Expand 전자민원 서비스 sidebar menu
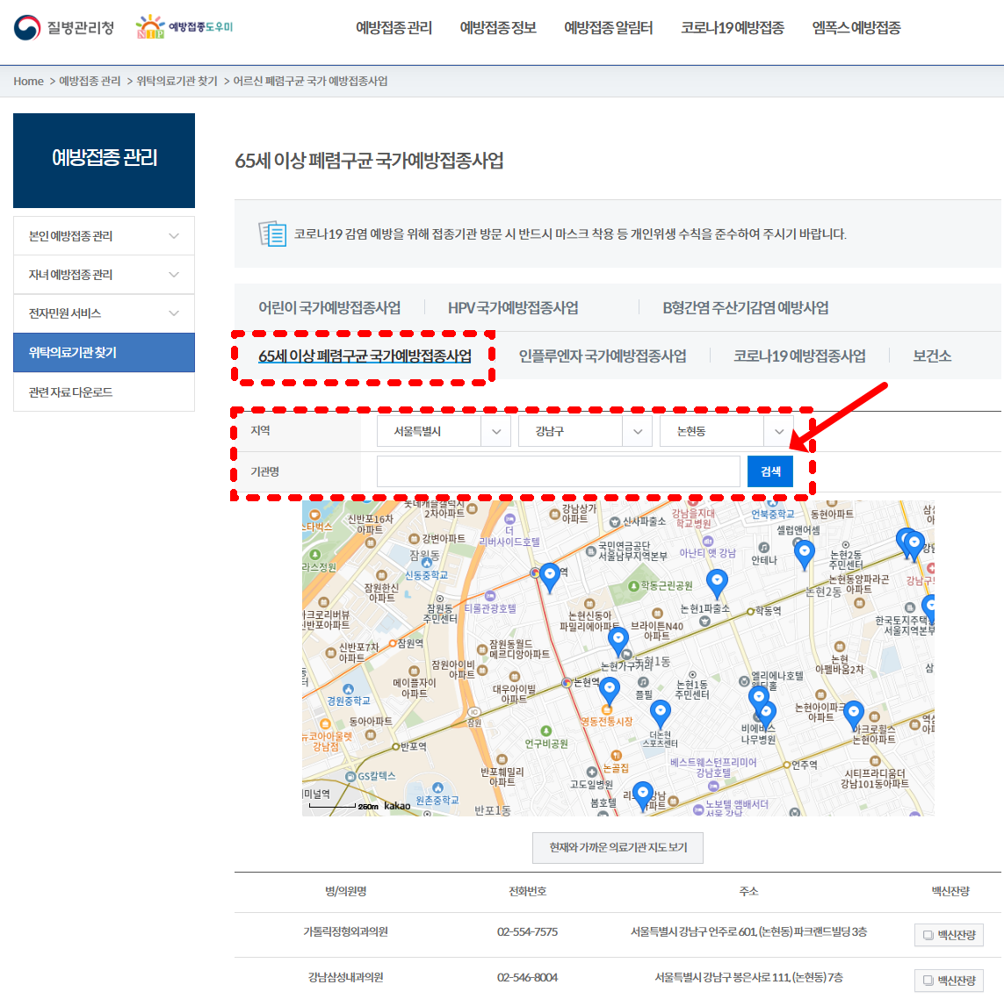 click(104, 313)
